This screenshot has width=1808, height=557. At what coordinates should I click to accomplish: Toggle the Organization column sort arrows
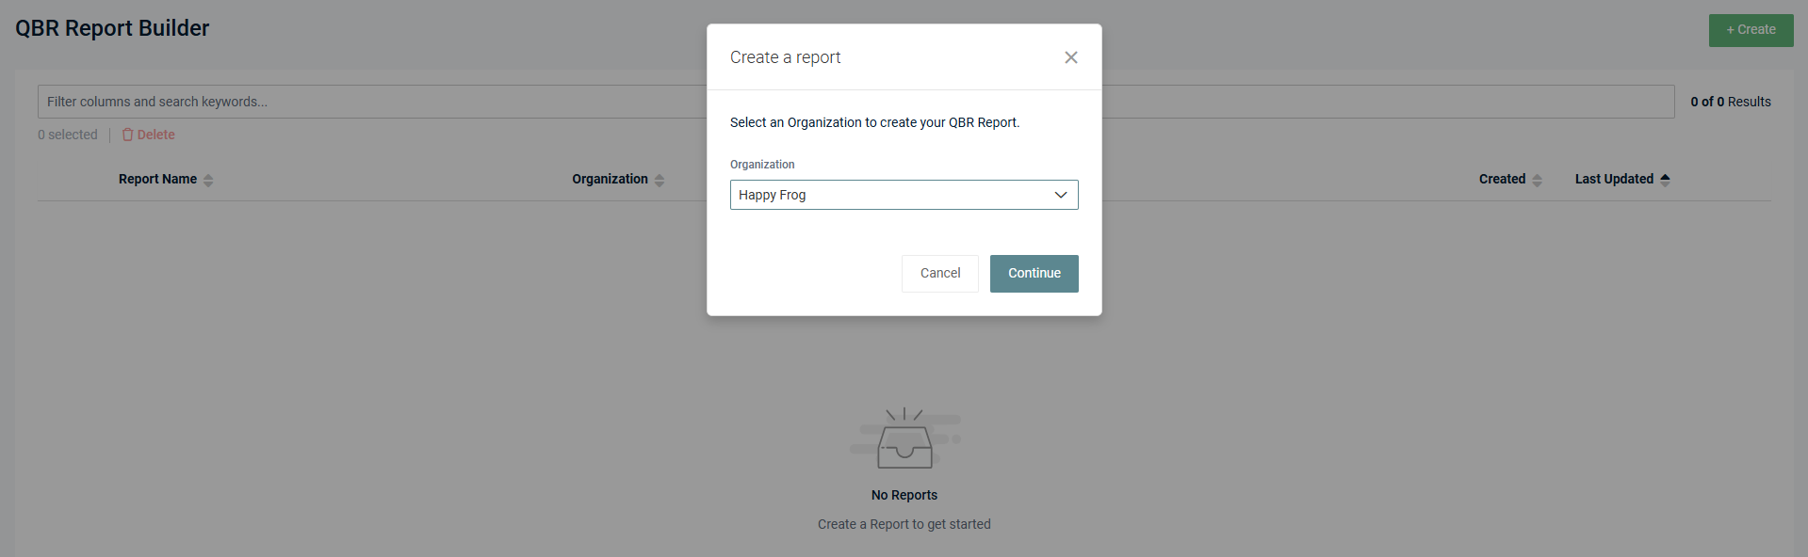coord(660,180)
